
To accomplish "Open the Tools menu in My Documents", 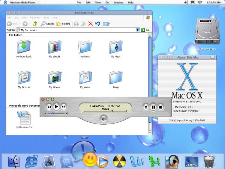I will click(x=46, y=18).
